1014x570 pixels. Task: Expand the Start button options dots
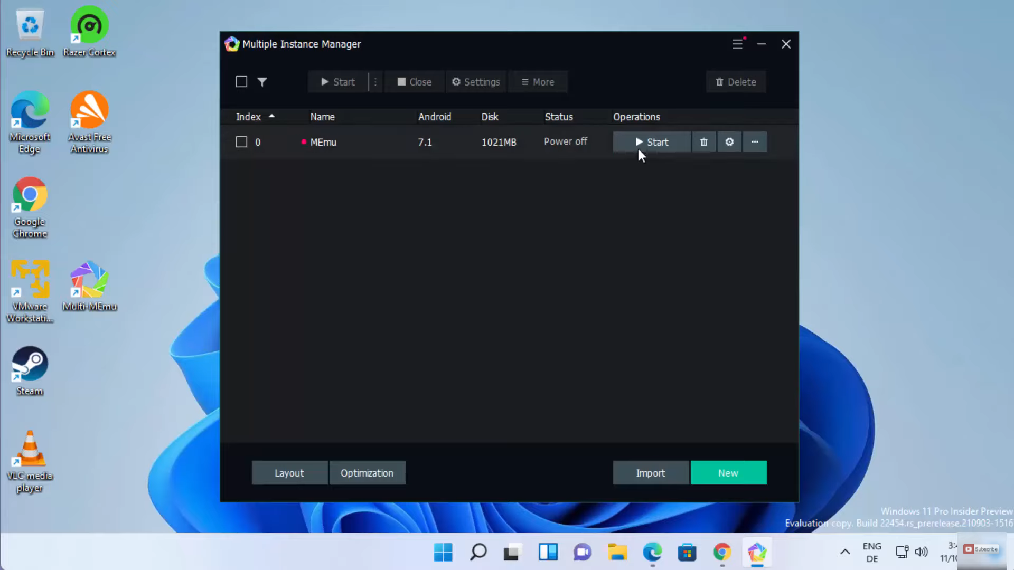pyautogui.click(x=375, y=82)
